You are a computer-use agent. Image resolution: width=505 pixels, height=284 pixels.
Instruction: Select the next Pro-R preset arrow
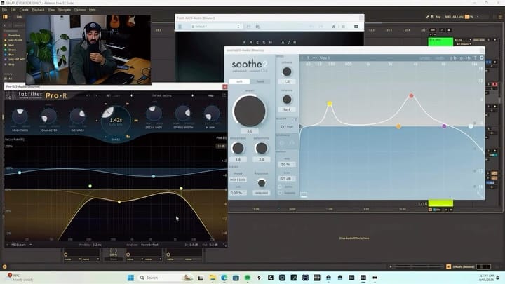tap(193, 95)
